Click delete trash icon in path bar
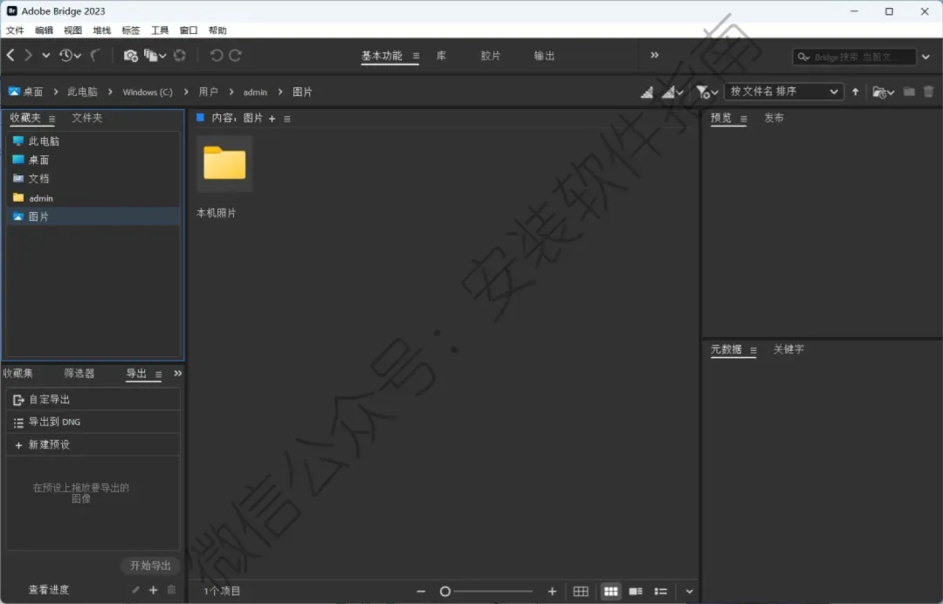The height and width of the screenshot is (604, 943). coord(928,92)
